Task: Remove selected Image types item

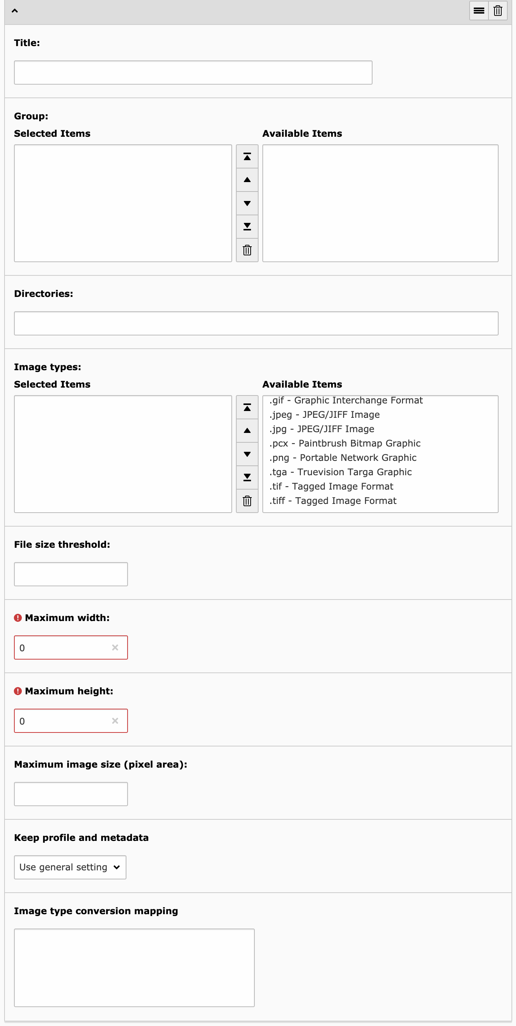Action: pos(247,501)
